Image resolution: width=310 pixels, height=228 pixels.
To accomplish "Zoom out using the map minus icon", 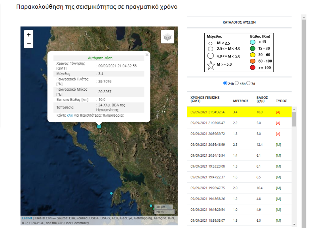I will coord(28,44).
